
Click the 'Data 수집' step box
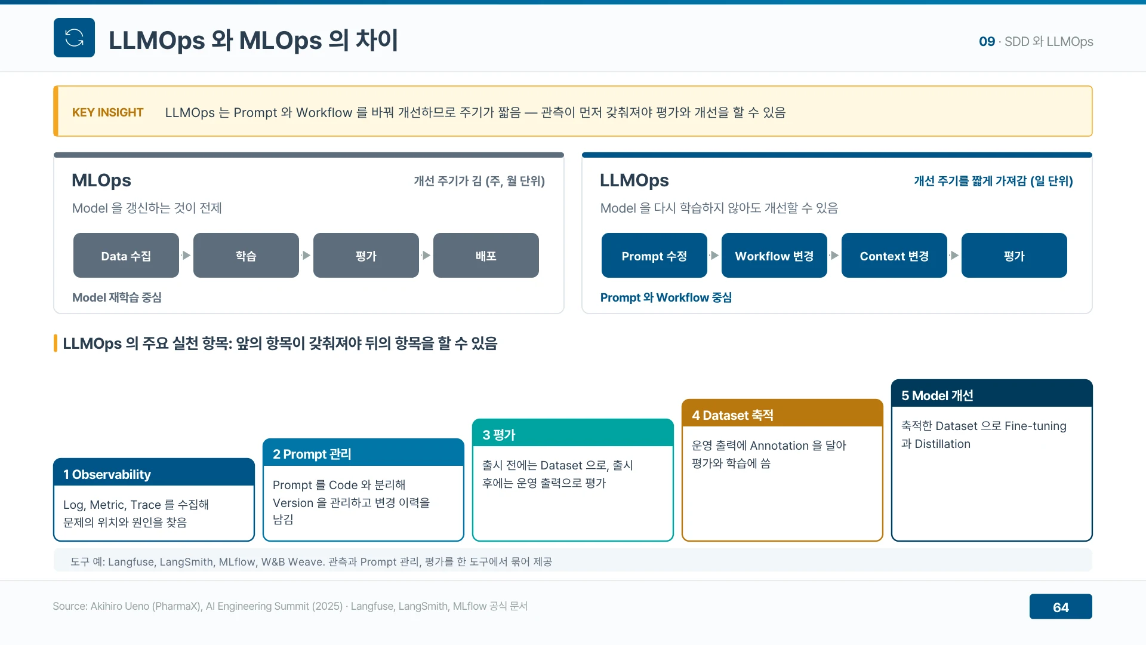click(x=126, y=256)
